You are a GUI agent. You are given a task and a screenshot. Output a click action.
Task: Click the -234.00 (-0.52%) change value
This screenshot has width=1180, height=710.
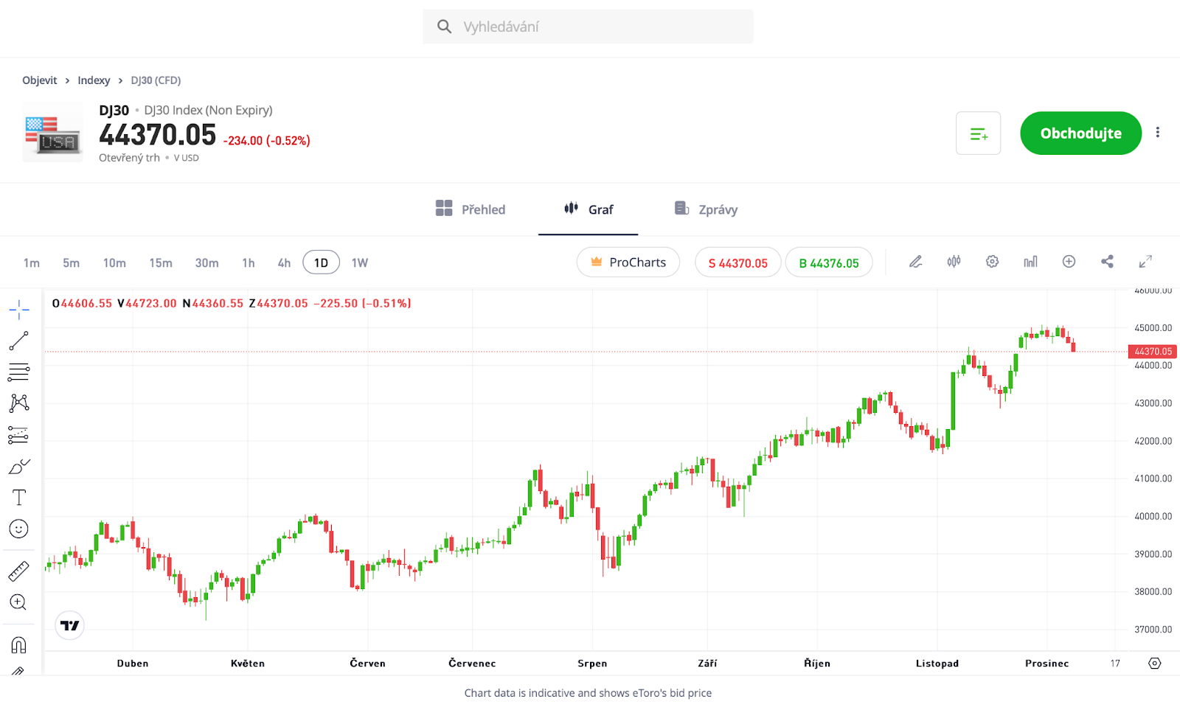click(267, 141)
